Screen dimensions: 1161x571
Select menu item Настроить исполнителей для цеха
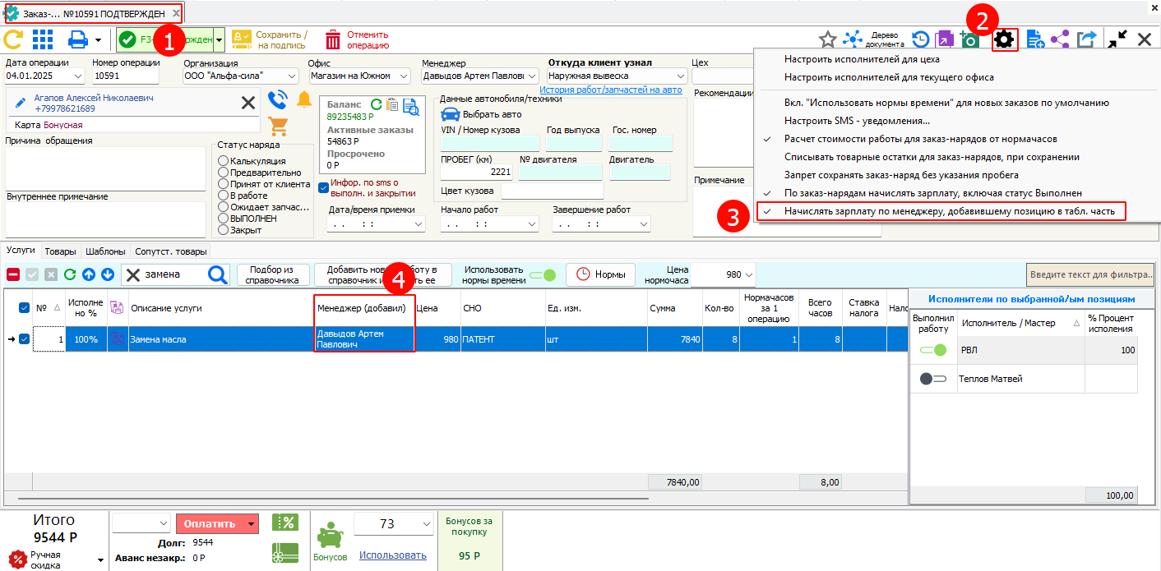[862, 59]
